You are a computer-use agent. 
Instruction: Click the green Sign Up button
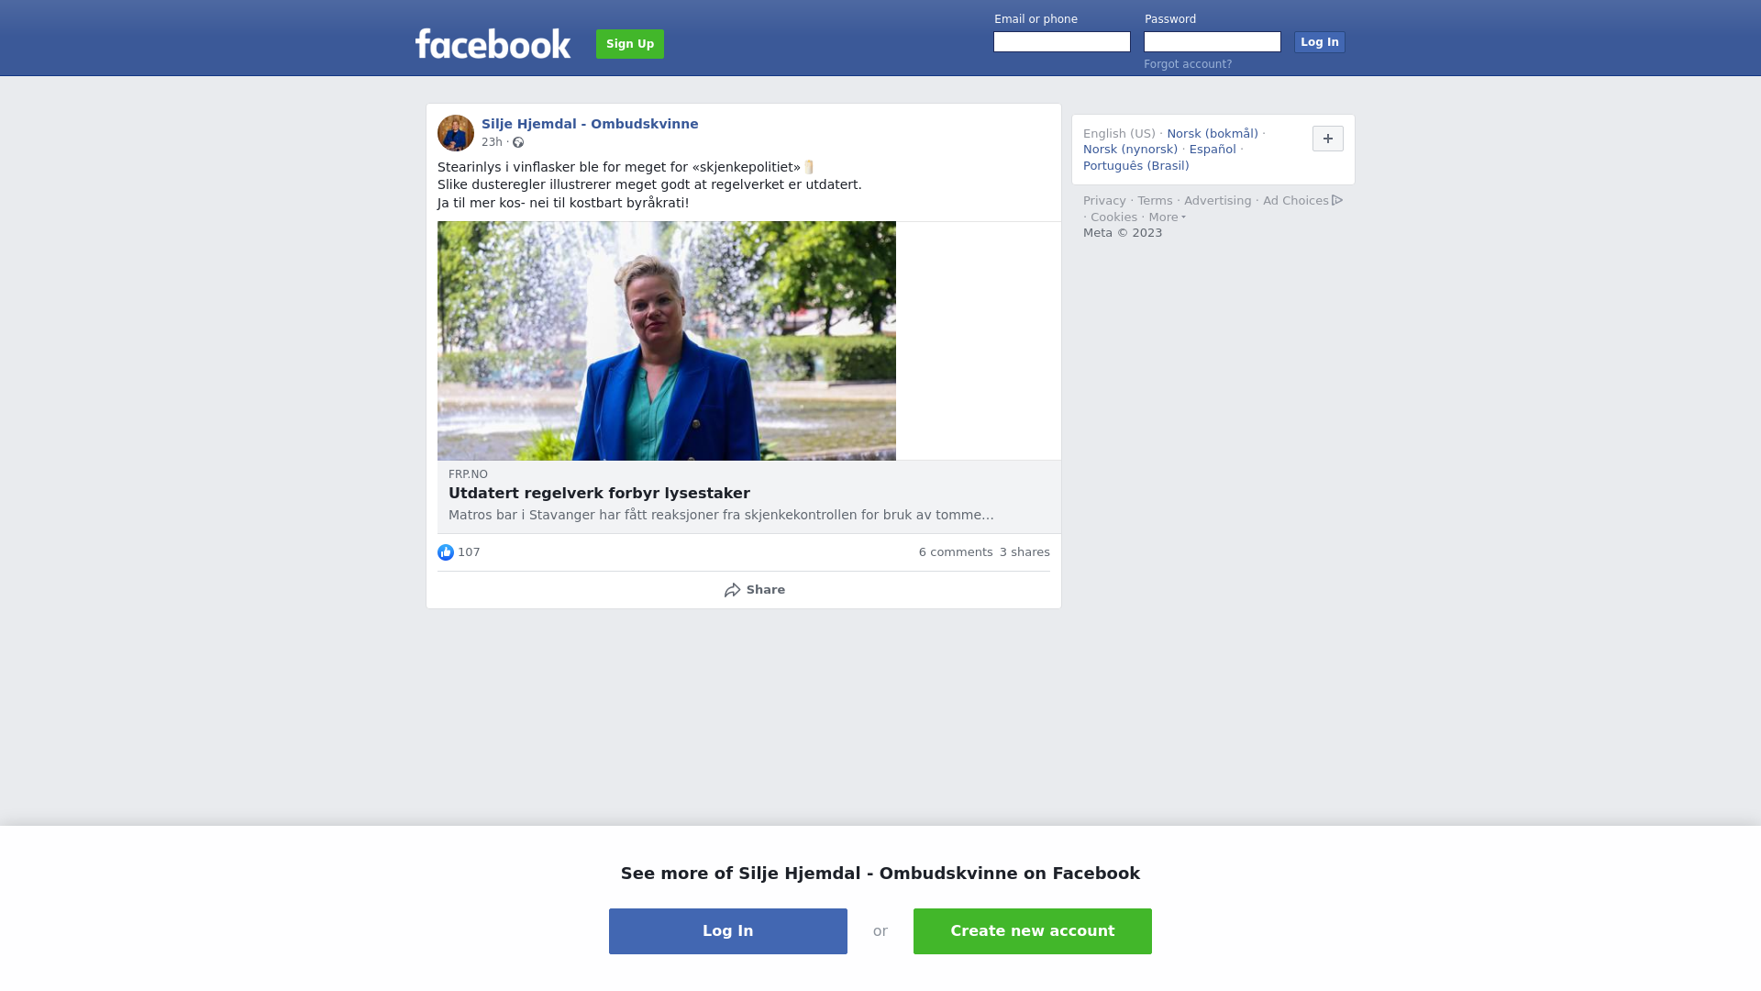point(630,44)
